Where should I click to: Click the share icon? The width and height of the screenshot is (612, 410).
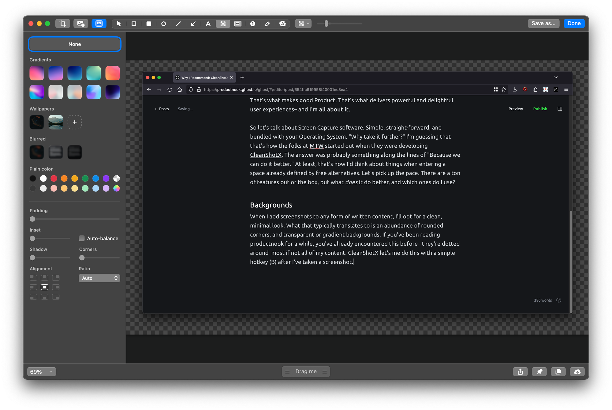tap(521, 372)
